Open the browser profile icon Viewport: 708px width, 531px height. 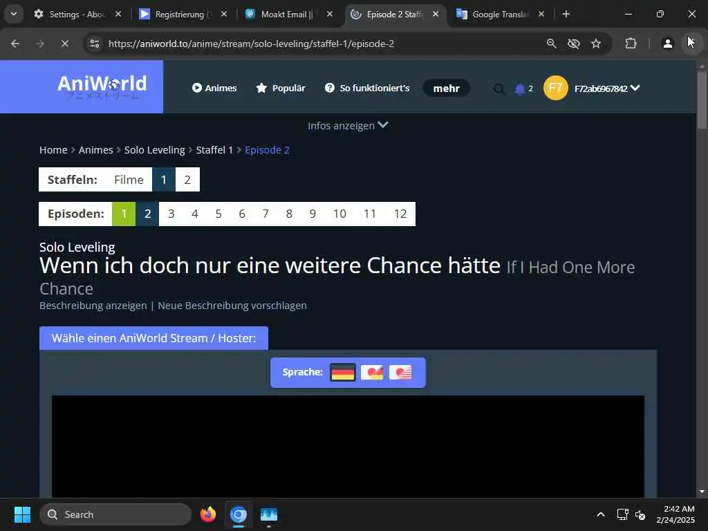[x=667, y=44]
